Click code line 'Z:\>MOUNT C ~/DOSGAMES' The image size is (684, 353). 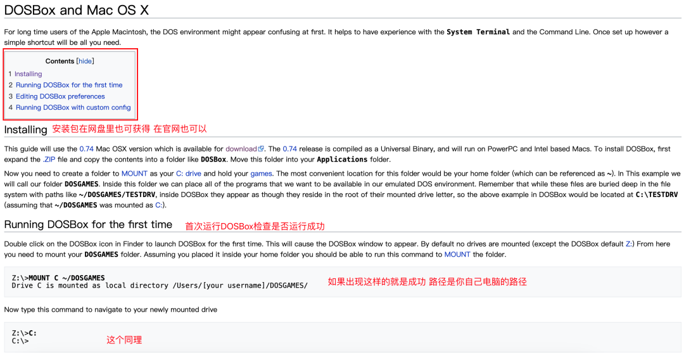[58, 278]
